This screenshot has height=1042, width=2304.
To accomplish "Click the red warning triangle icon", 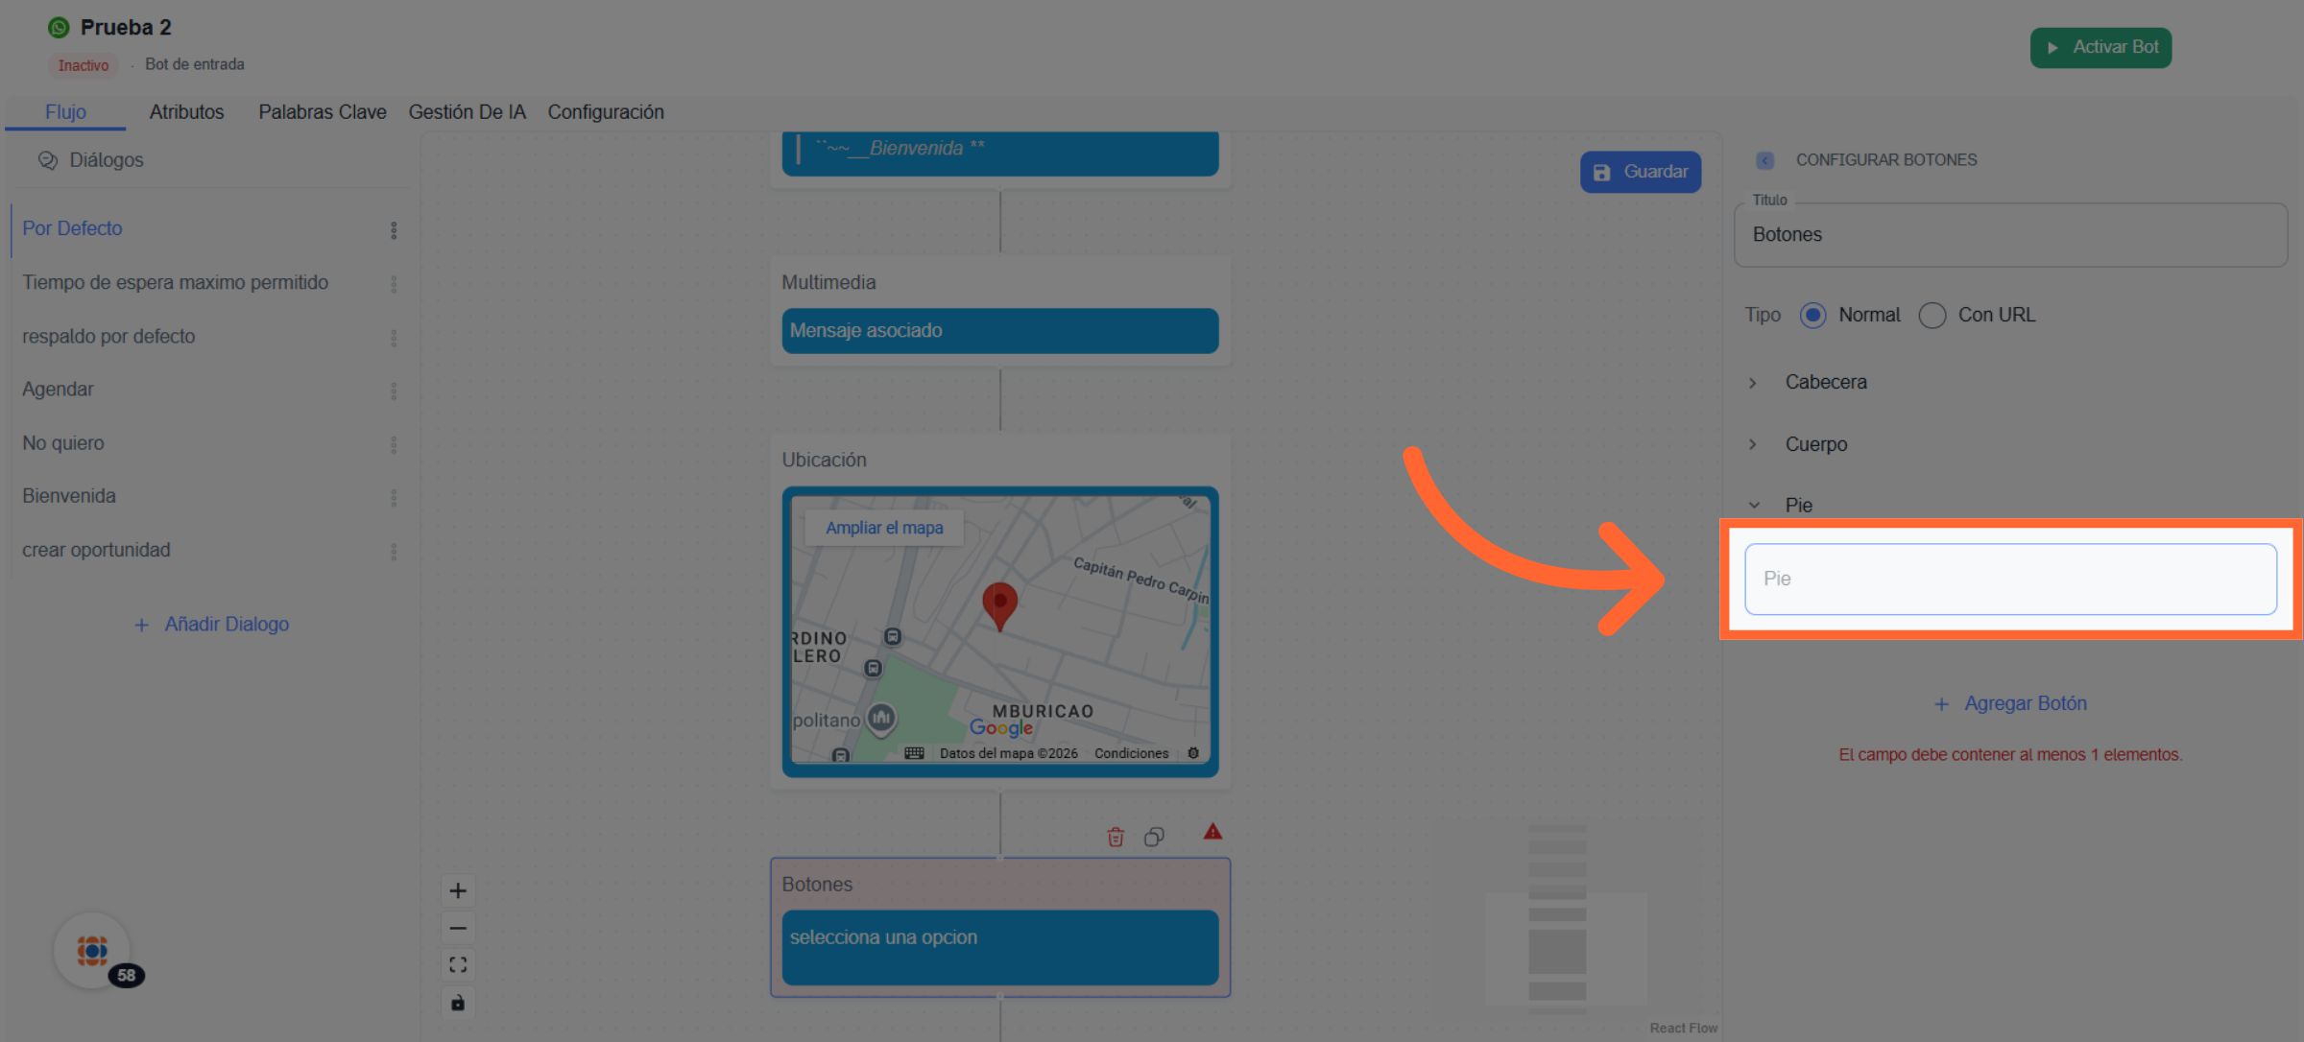I will (1212, 832).
